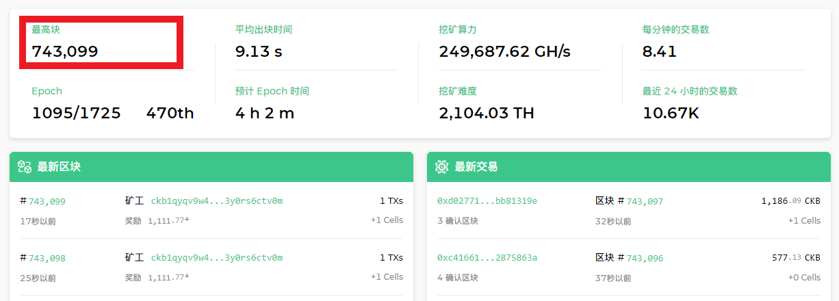839x301 pixels.
Task: Click the cube icon beside 最新区块
Action: (25, 166)
